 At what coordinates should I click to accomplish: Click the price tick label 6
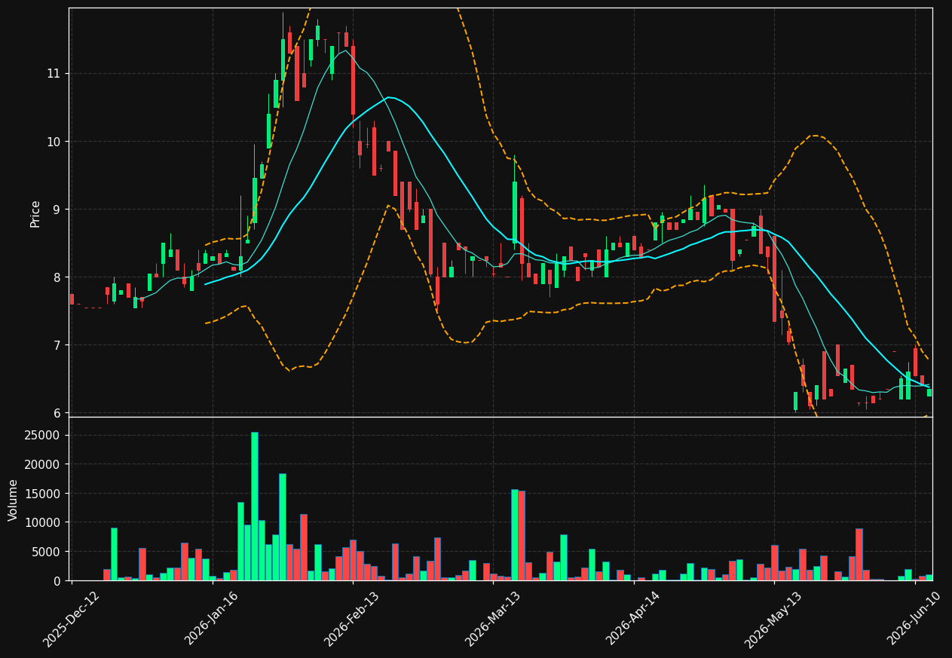[58, 413]
